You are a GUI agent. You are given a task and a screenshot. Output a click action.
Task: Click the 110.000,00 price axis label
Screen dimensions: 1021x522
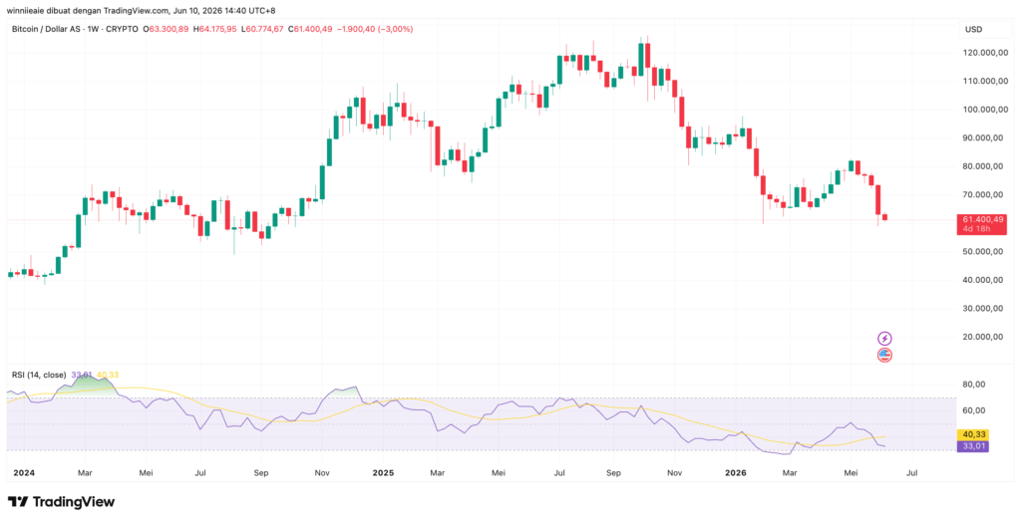coord(985,82)
